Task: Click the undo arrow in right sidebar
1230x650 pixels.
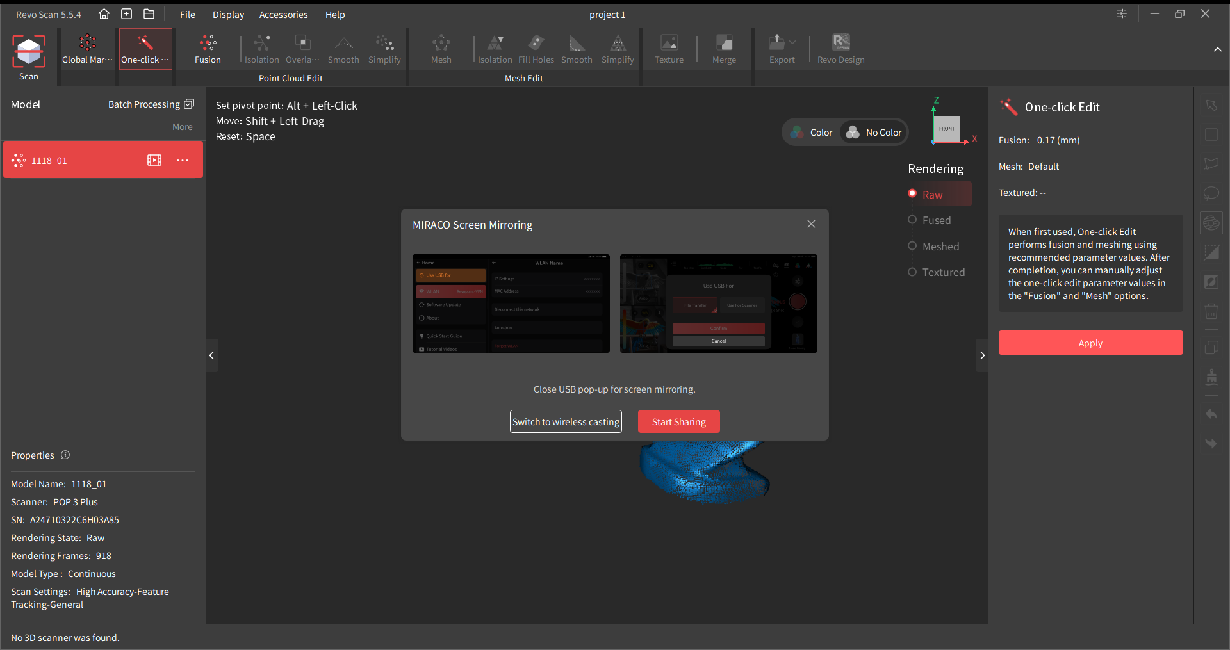Action: 1211,414
